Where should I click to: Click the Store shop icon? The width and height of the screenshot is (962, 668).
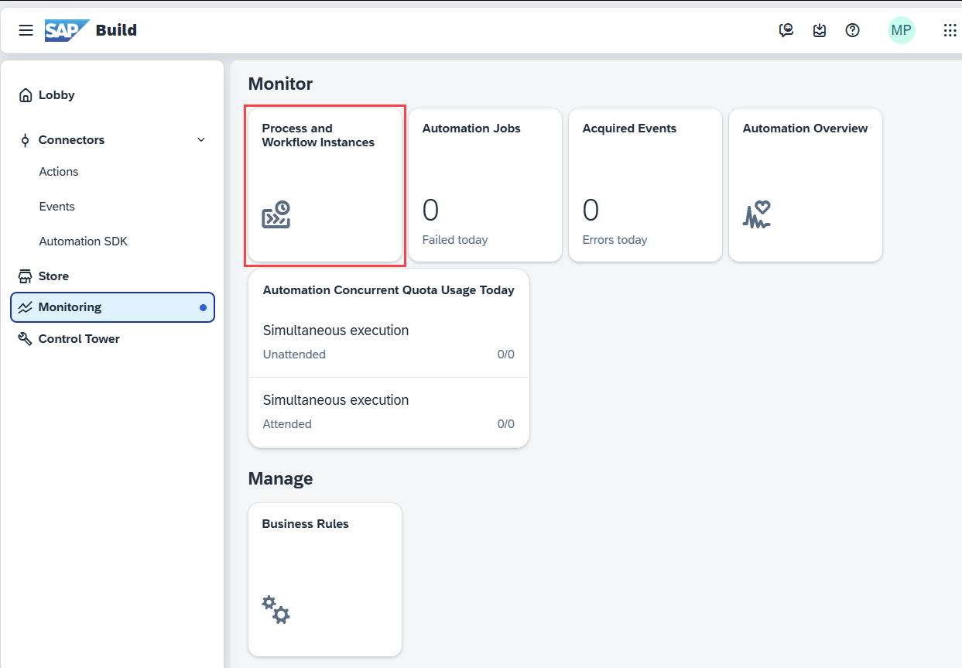point(26,276)
